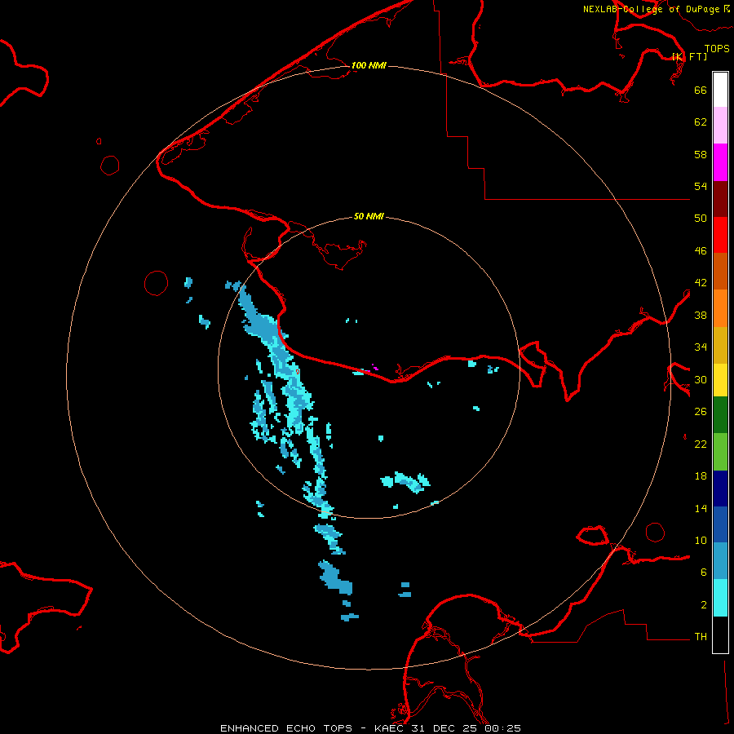Click the black TH swatch at the legend bottom
The width and height of the screenshot is (734, 734).
coord(720,635)
